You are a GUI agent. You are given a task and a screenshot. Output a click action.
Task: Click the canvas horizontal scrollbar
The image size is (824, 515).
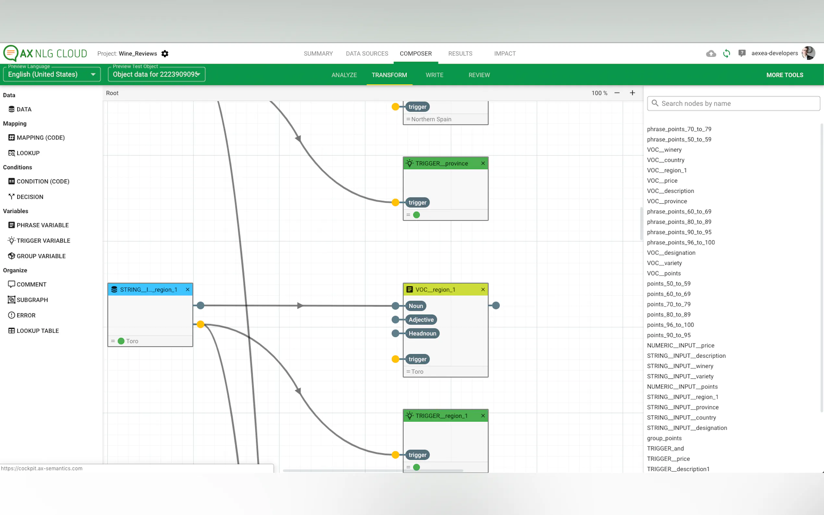[373, 470]
